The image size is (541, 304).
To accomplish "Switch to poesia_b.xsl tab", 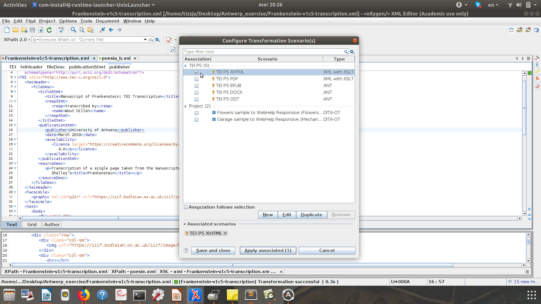I will point(116,58).
